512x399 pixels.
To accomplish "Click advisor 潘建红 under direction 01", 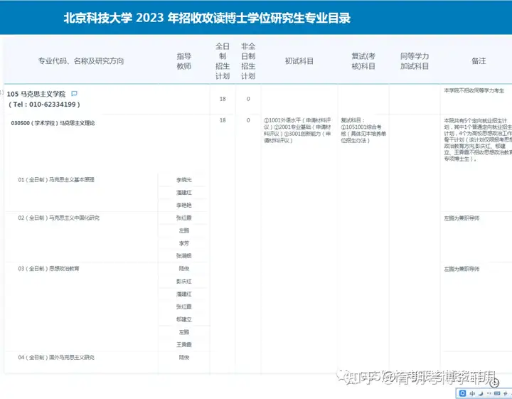I will (x=184, y=193).
